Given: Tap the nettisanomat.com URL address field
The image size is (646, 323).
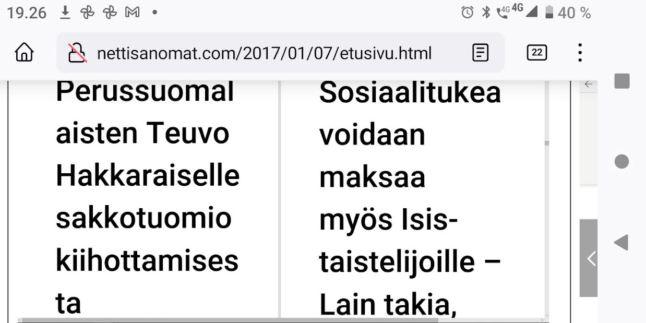Looking at the screenshot, I should point(264,53).
